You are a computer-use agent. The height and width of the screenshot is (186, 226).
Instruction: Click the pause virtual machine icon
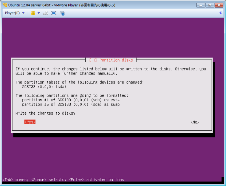pyautogui.click(x=33, y=13)
